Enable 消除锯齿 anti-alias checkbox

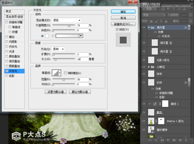pos(65,73)
